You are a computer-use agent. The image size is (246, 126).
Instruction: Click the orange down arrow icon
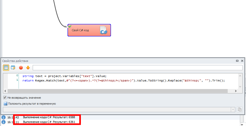[x=28, y=68]
